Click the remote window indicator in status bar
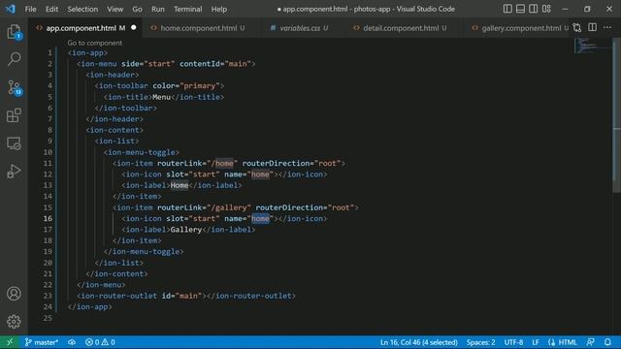This screenshot has width=621, height=349. tap(10, 342)
